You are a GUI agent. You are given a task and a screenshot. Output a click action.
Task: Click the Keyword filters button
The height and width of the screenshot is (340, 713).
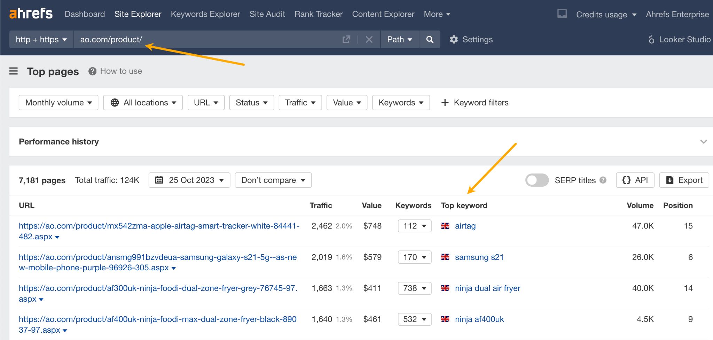[475, 102]
